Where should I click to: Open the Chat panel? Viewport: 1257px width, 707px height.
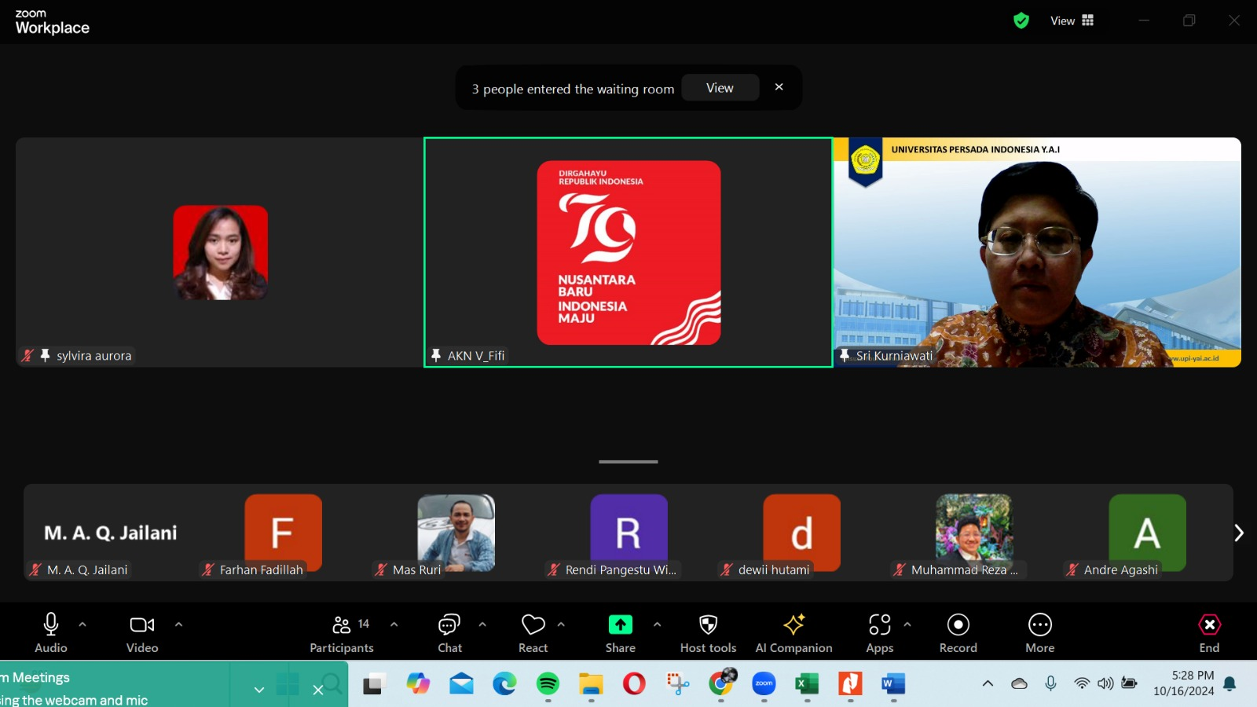click(449, 632)
